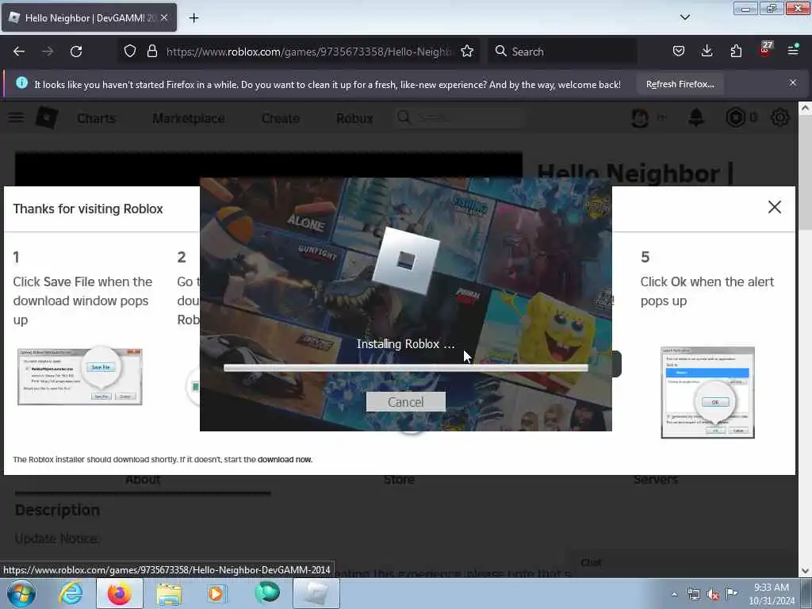Click the Firefox back arrow

[19, 52]
